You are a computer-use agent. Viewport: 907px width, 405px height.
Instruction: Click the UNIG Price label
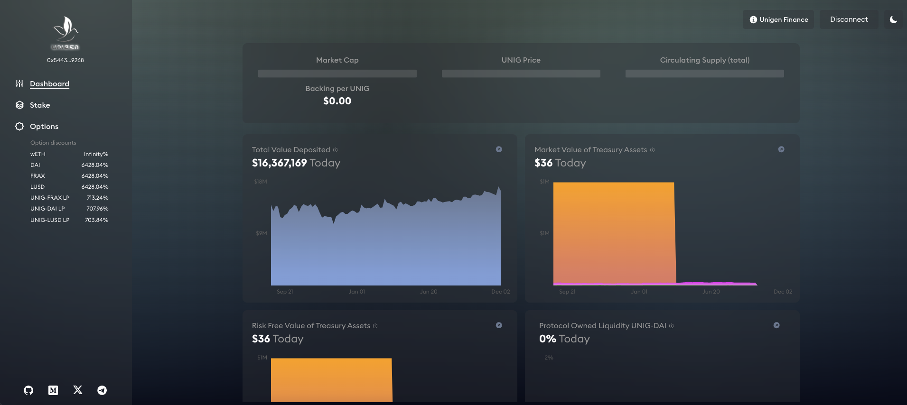coord(521,60)
